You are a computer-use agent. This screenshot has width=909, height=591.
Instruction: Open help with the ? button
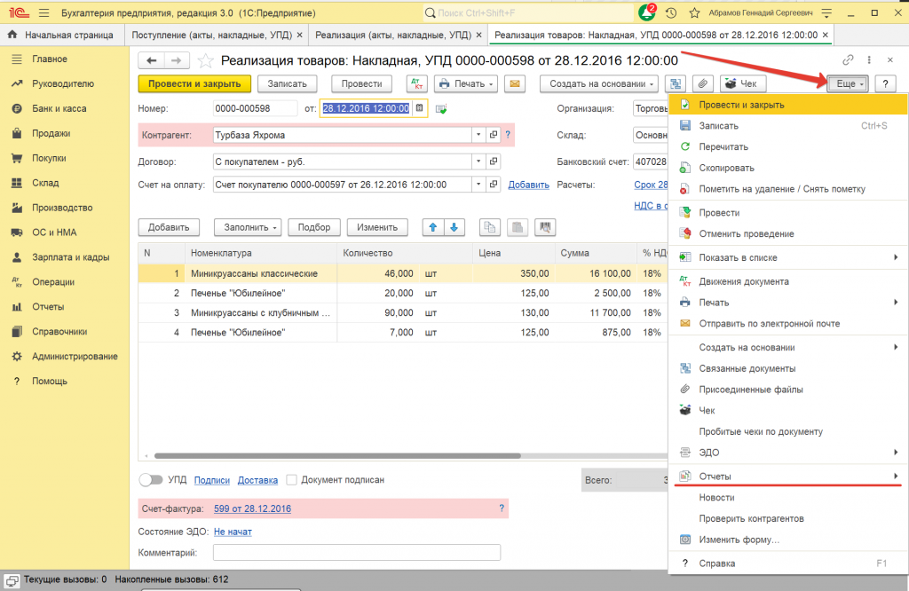885,84
